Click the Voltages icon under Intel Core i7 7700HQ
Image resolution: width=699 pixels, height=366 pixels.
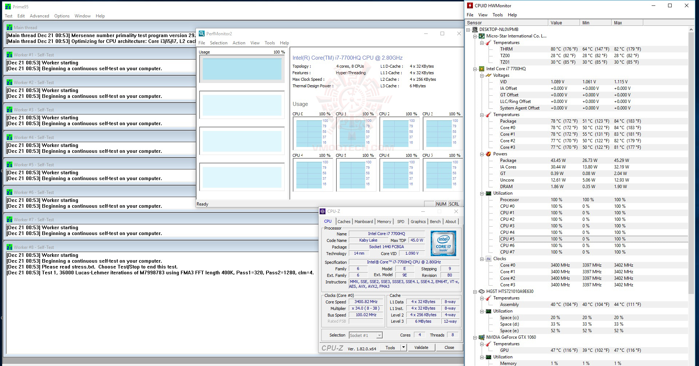point(489,75)
